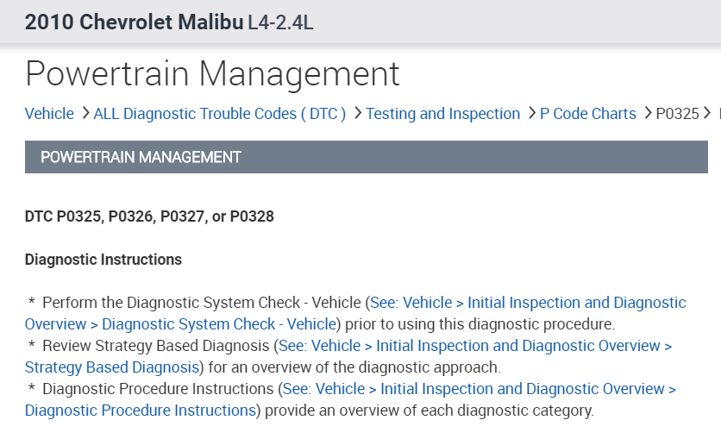This screenshot has width=721, height=439.
Task: Click the DTC P0325, P0326, P0327 heading
Action: (x=149, y=216)
